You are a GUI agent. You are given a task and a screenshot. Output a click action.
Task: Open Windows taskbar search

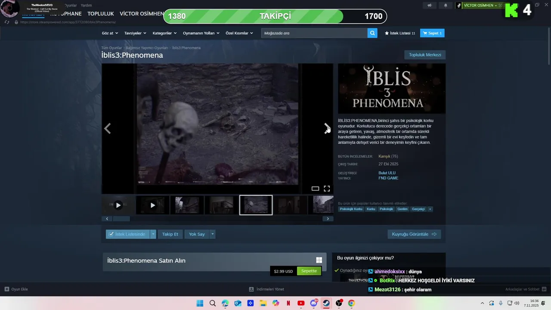[213, 303]
